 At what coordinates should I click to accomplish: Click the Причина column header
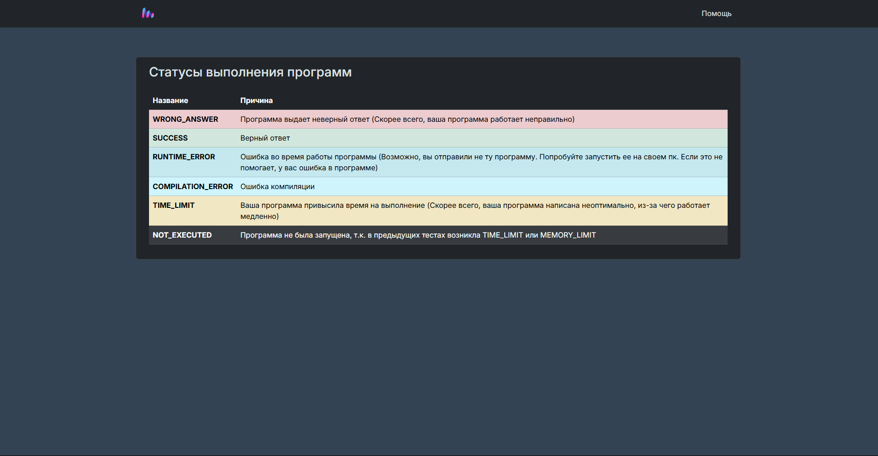coord(256,101)
